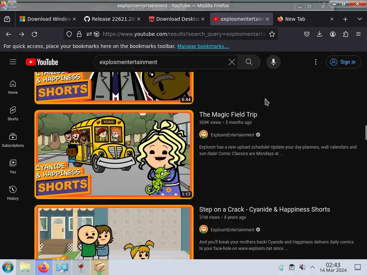The image size is (367, 275).
Task: Open Firefox account icon
Action: [333, 34]
